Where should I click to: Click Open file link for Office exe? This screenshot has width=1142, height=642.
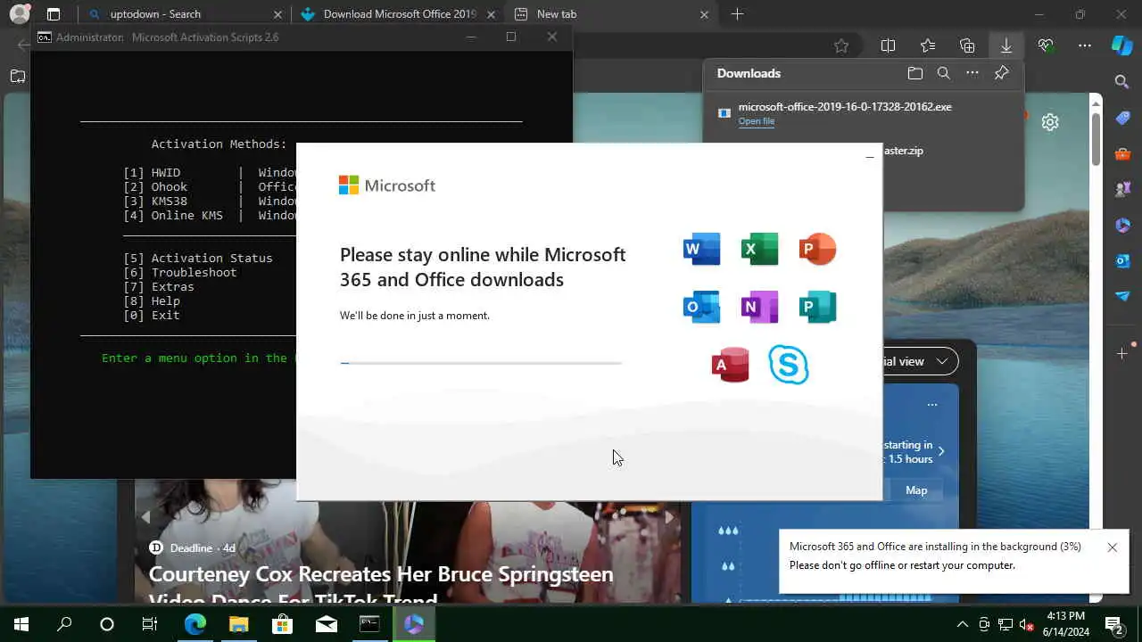(756, 121)
